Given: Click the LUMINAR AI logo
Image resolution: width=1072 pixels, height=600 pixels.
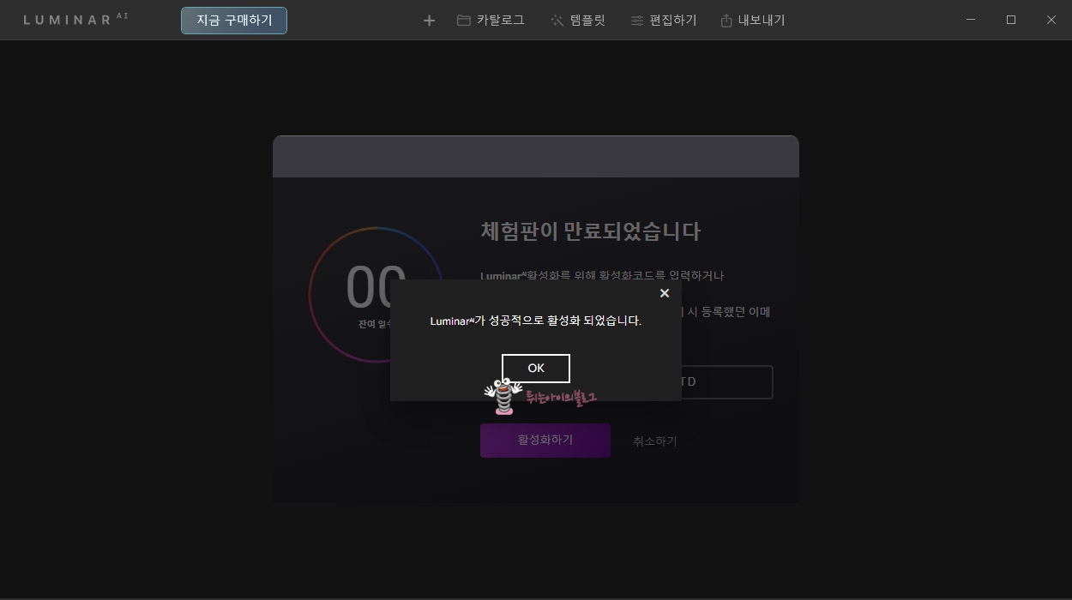Looking at the screenshot, I should coord(75,19).
